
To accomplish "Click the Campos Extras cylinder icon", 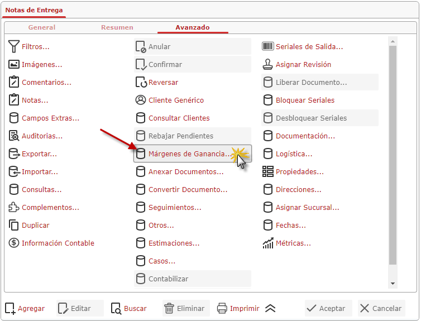I will [x=14, y=118].
